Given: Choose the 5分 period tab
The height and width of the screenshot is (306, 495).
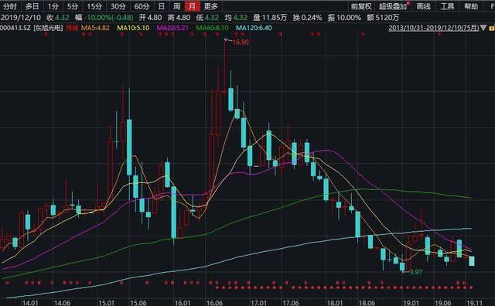Looking at the screenshot, I should [73, 6].
